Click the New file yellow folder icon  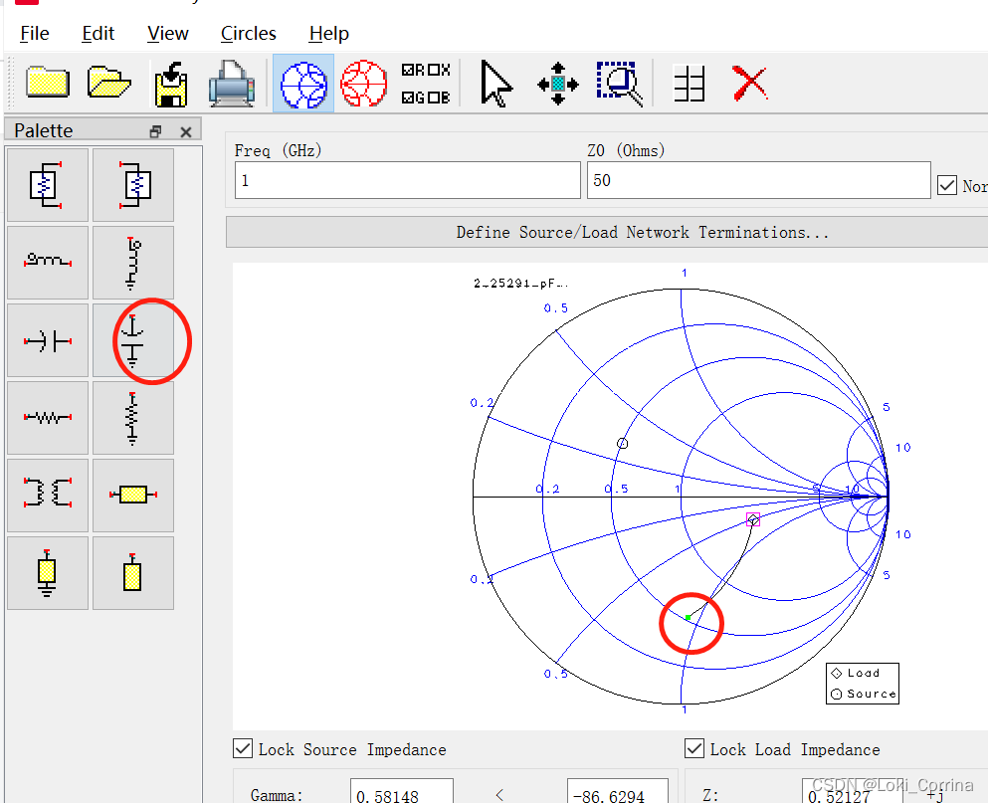click(x=47, y=83)
